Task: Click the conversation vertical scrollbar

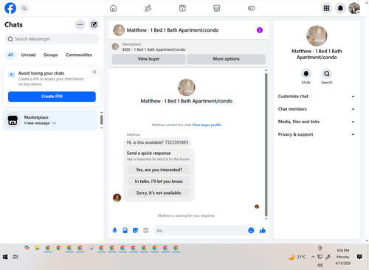Action: point(266,145)
